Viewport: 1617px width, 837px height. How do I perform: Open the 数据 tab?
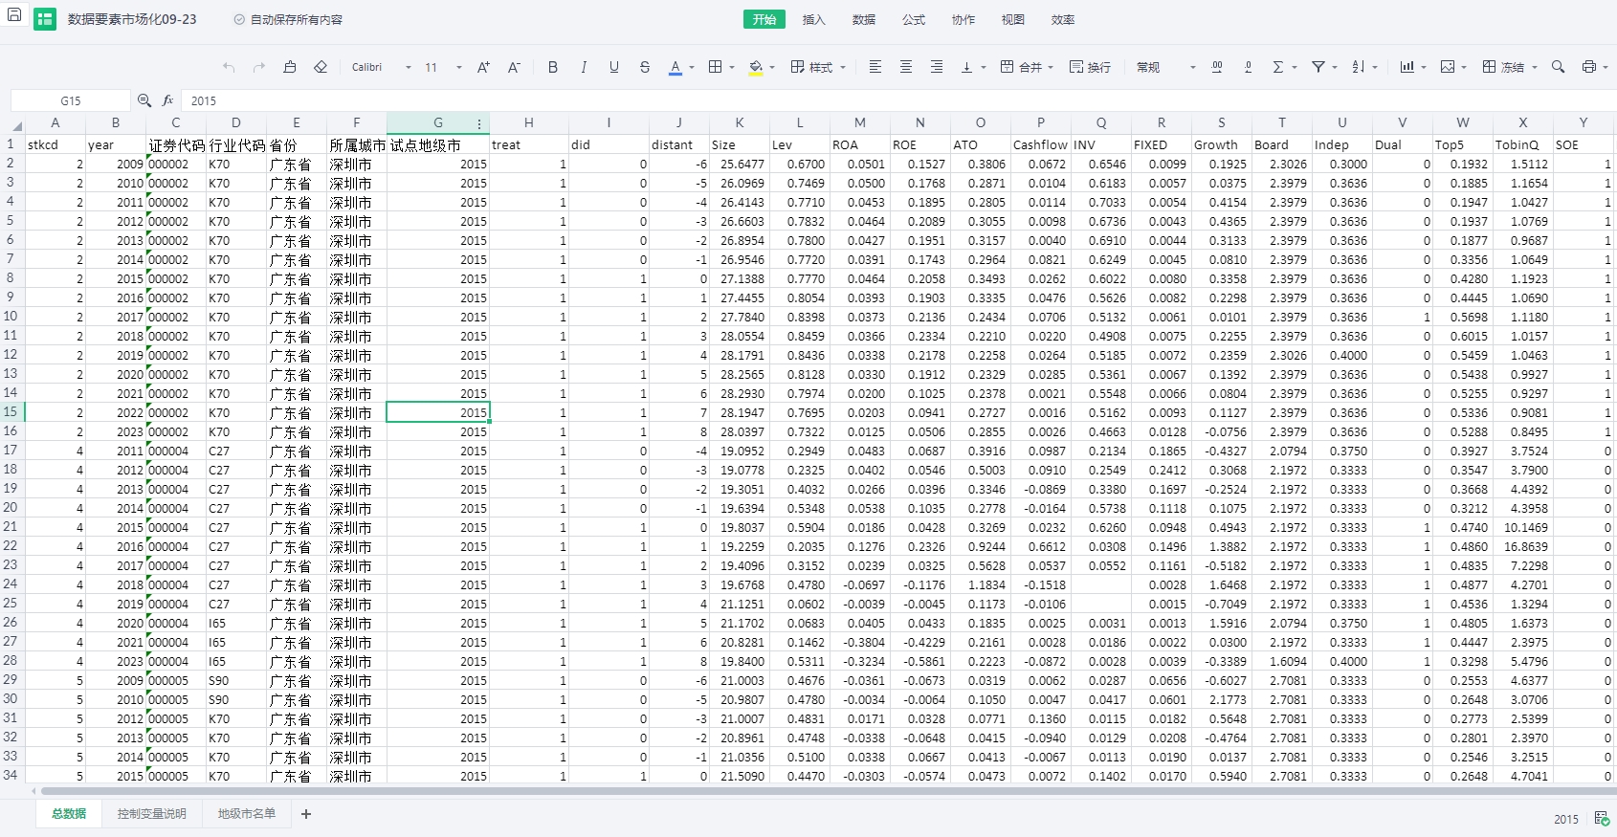[x=864, y=19]
